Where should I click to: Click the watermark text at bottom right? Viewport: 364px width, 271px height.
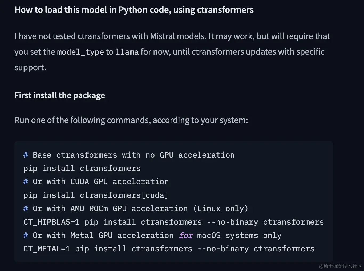[340, 266]
